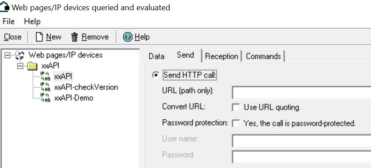Click the Help question mark icon
Viewport: 371px width, 168px height.
click(x=128, y=37)
